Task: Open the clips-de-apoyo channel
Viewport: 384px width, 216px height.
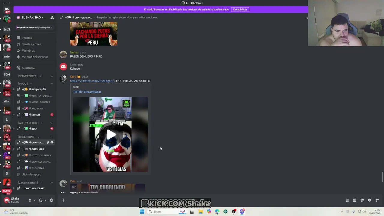Action: coord(35,174)
